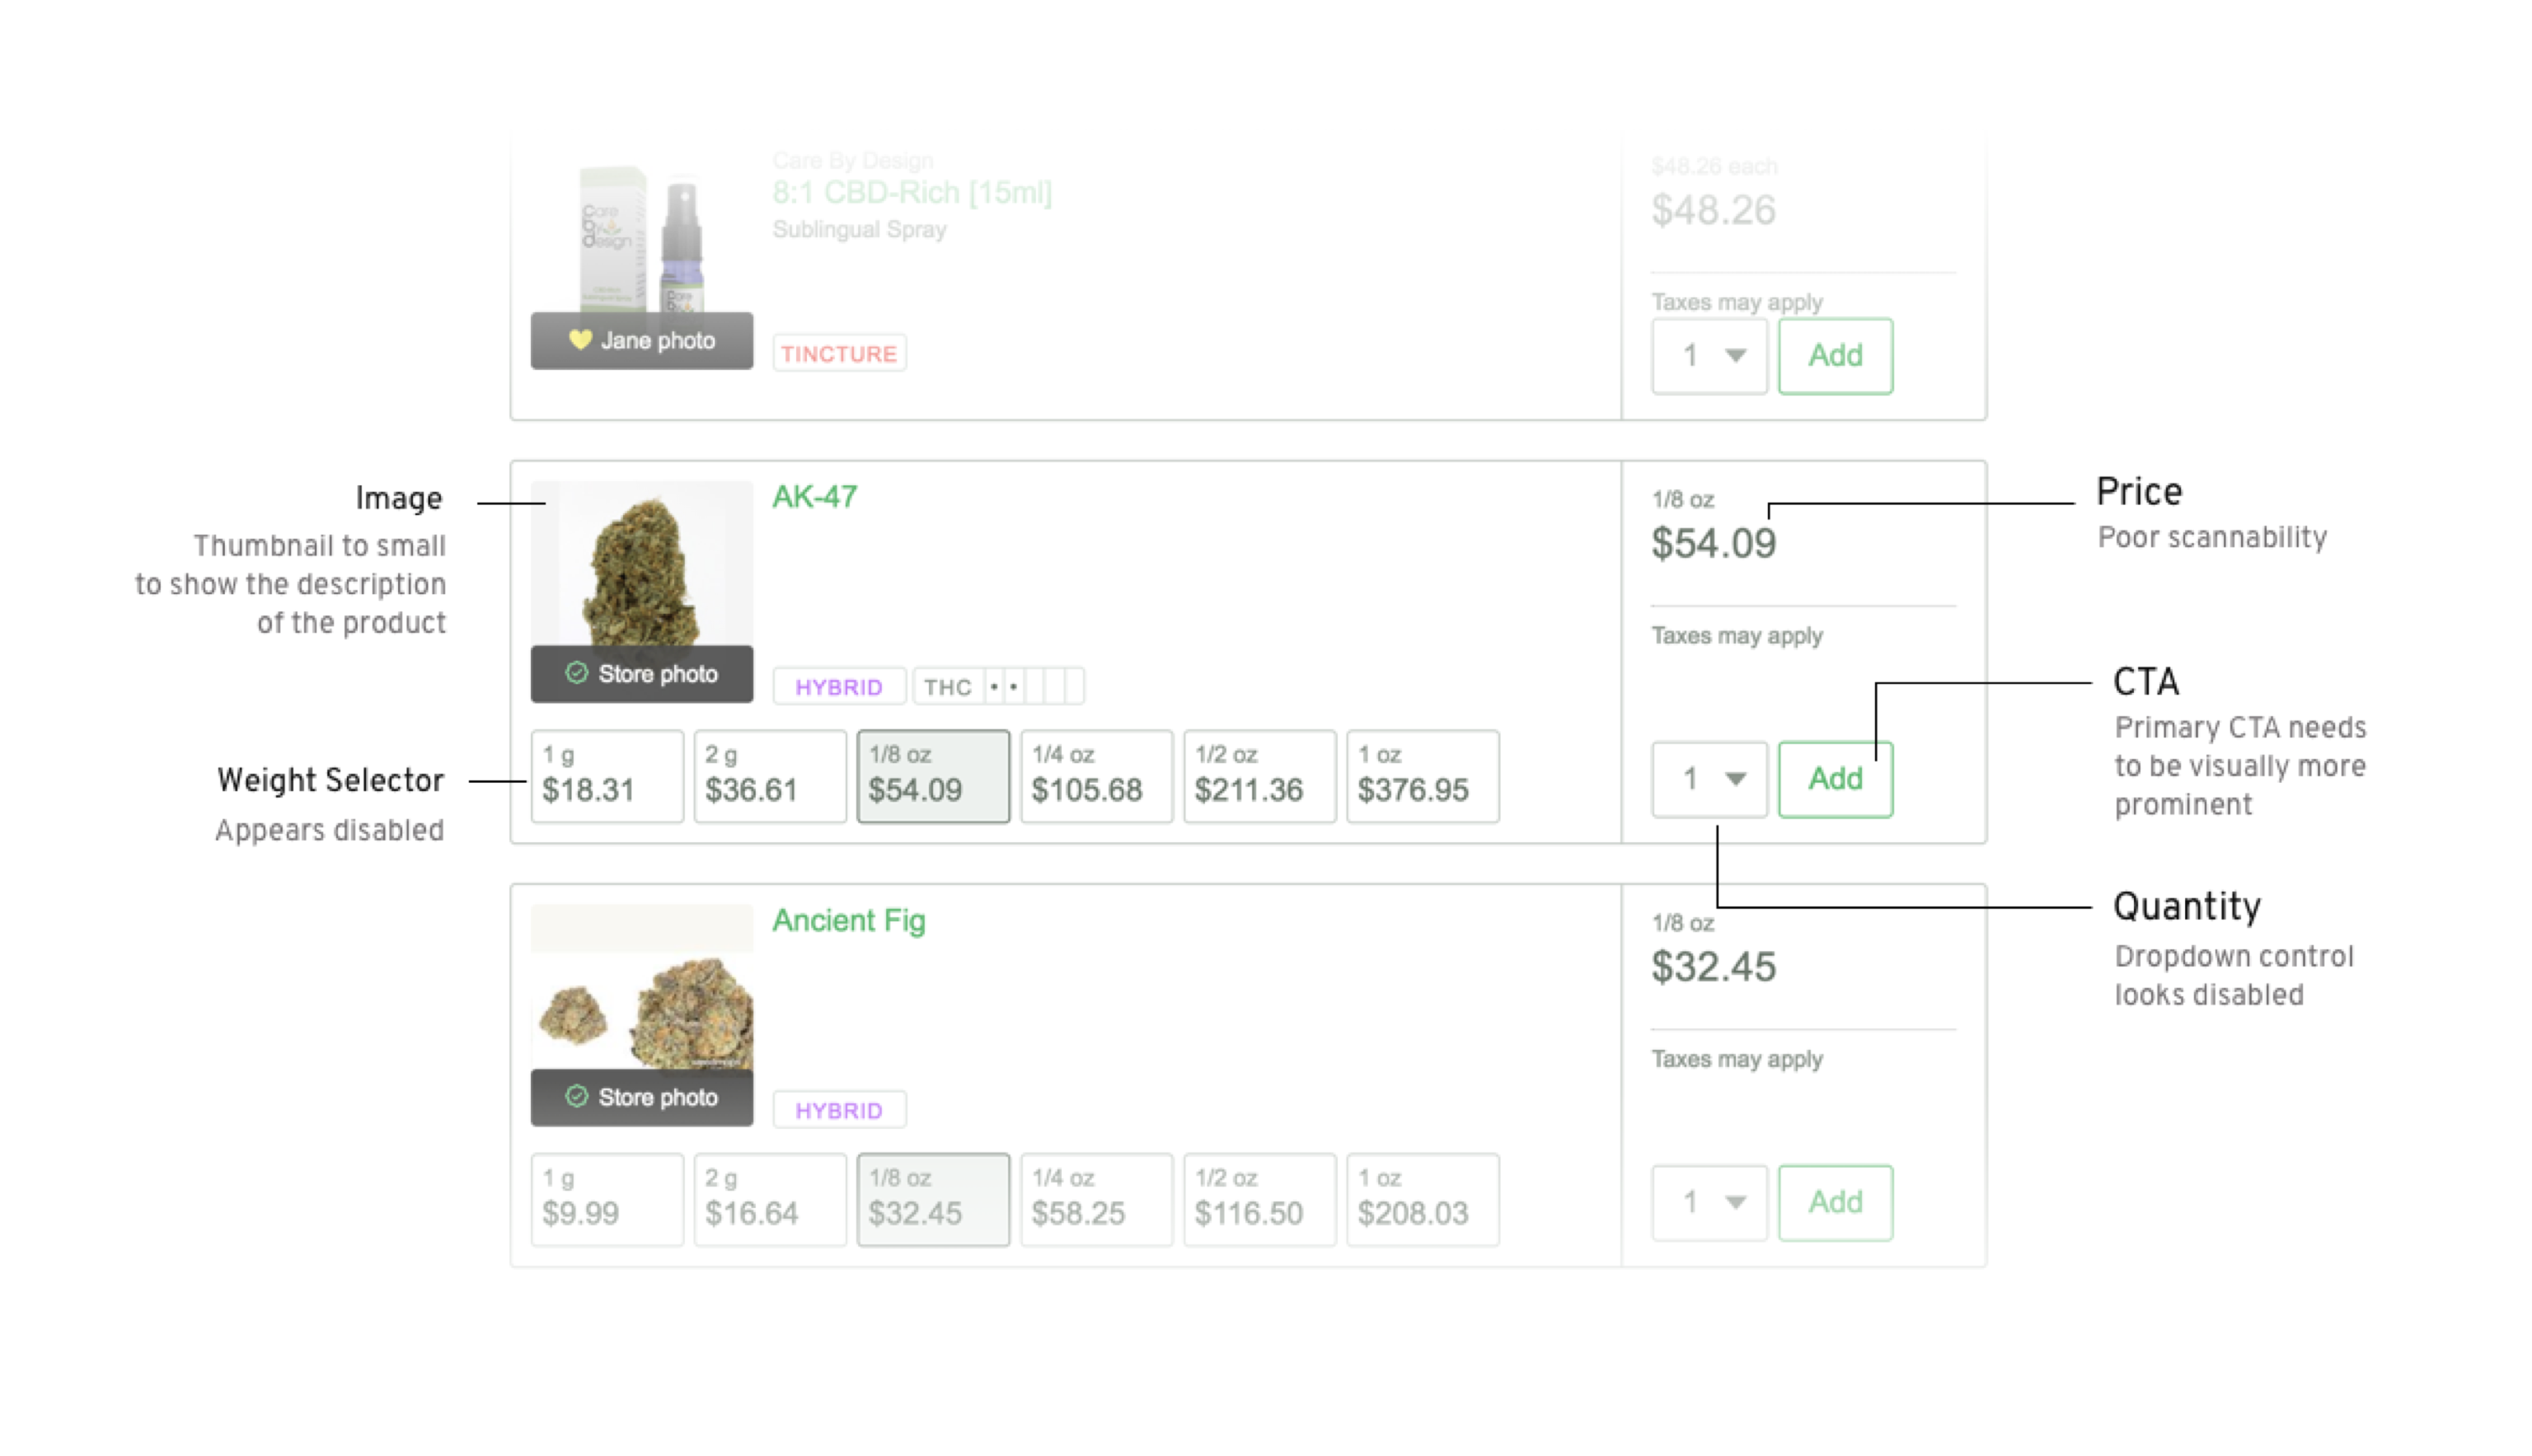The image size is (2532, 1456).
Task: Add Ancient Fig to the cart
Action: (1835, 1201)
